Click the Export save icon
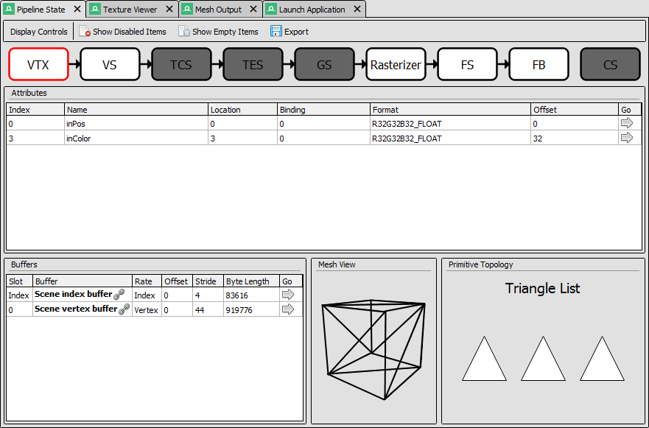This screenshot has width=649, height=428. [276, 31]
